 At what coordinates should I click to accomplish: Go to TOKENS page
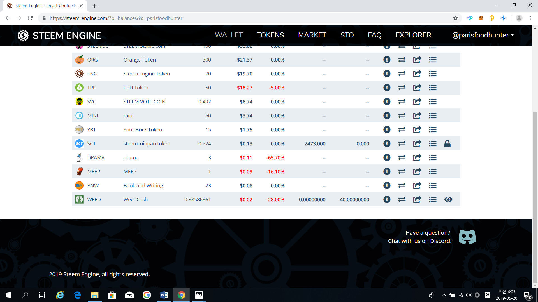tap(270, 35)
